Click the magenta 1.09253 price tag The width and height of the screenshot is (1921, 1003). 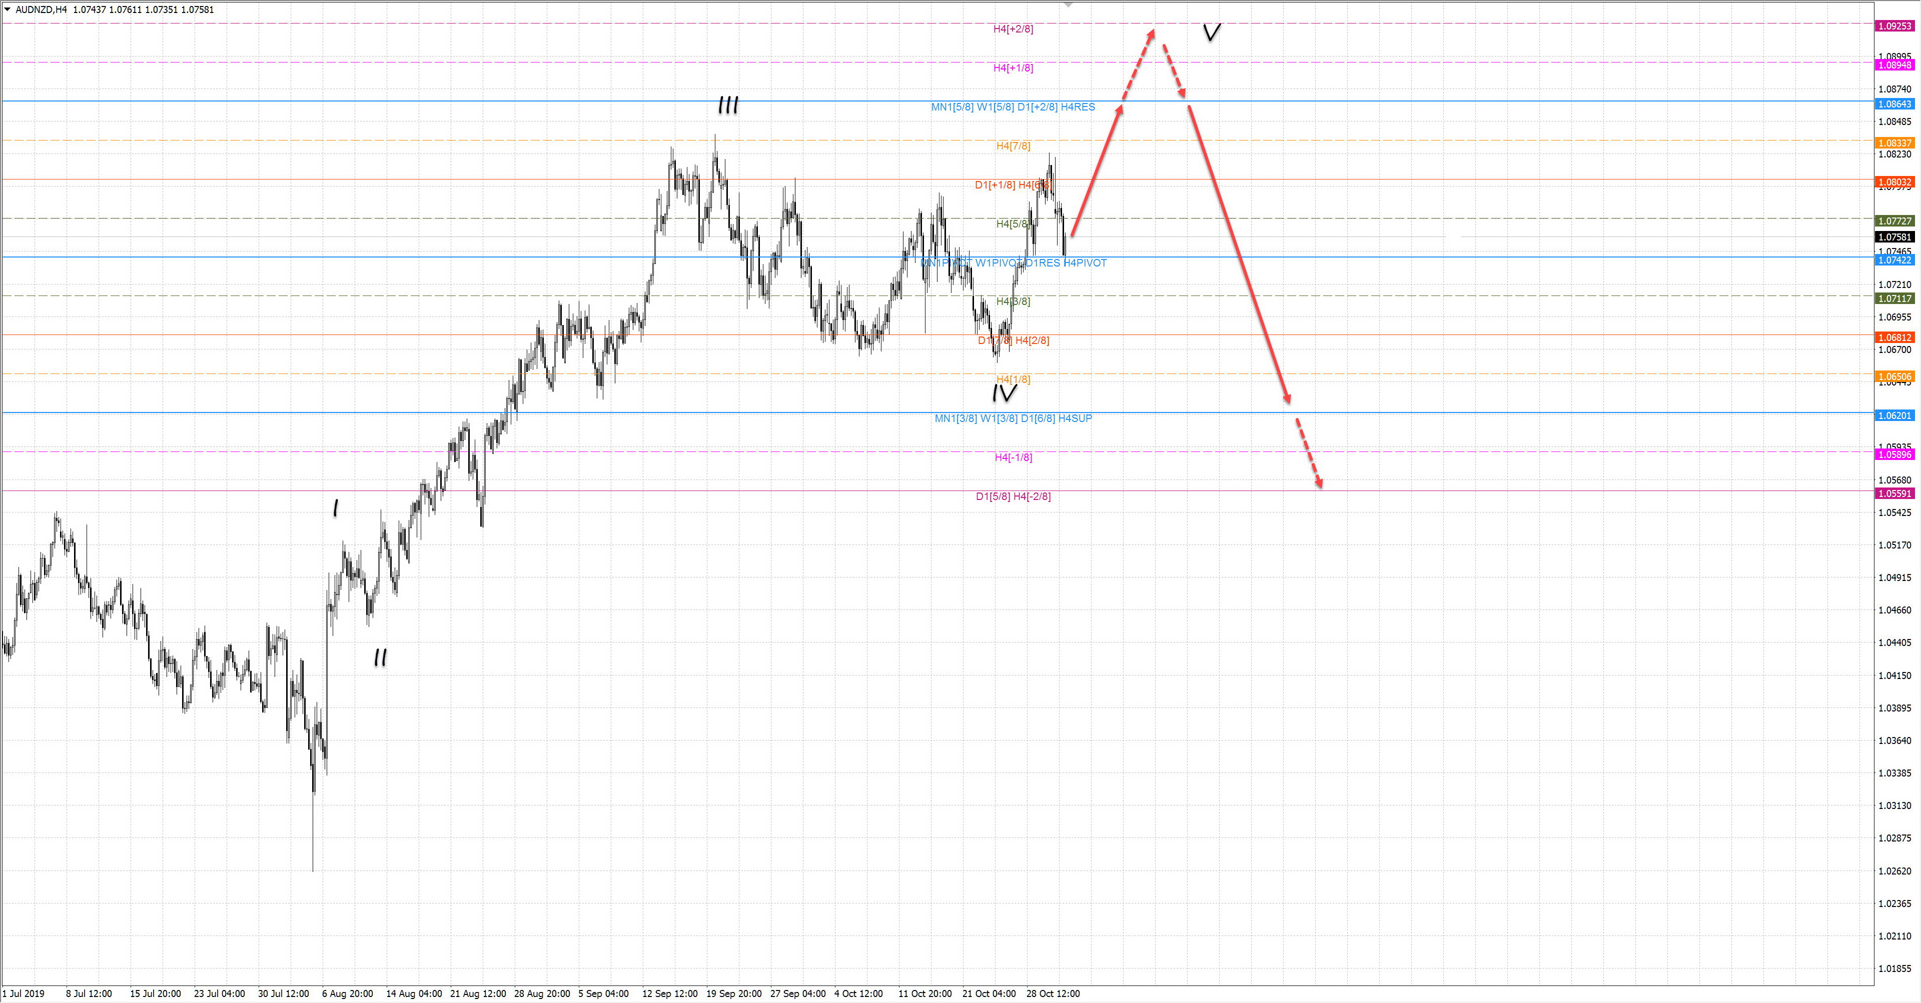pos(1894,26)
